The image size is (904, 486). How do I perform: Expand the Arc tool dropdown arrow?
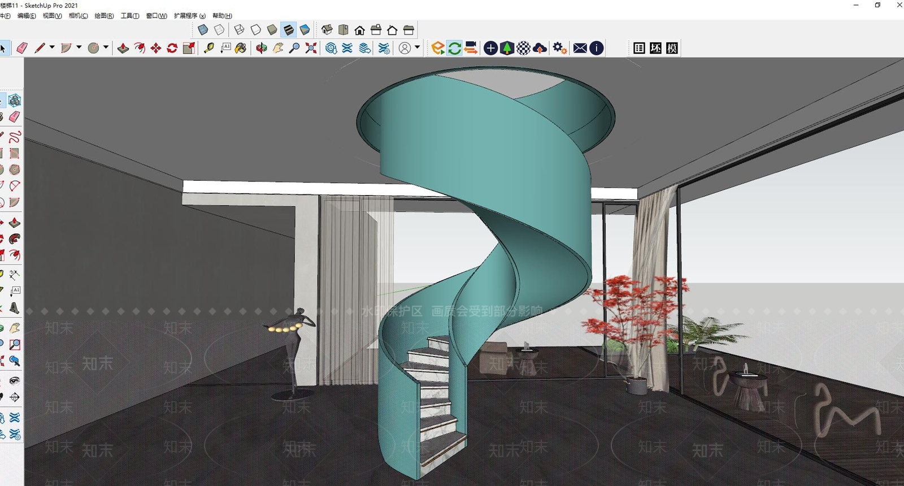coord(79,47)
